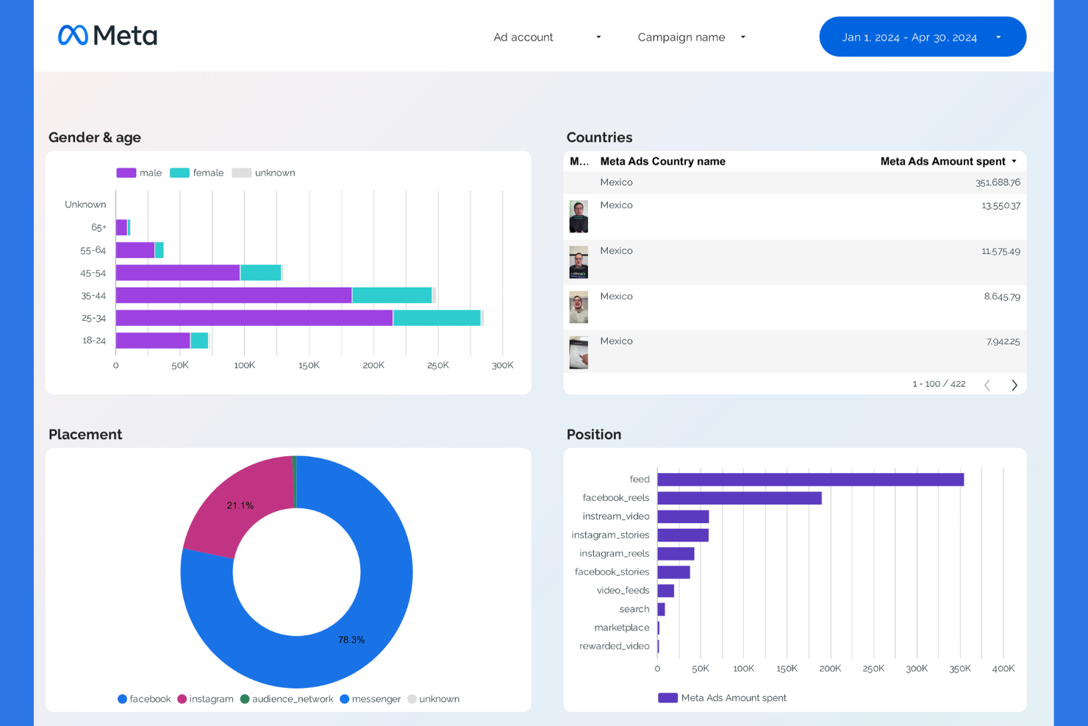Toggle male series in Gender & age legend
Image resolution: width=1088 pixels, height=726 pixels.
tap(139, 173)
